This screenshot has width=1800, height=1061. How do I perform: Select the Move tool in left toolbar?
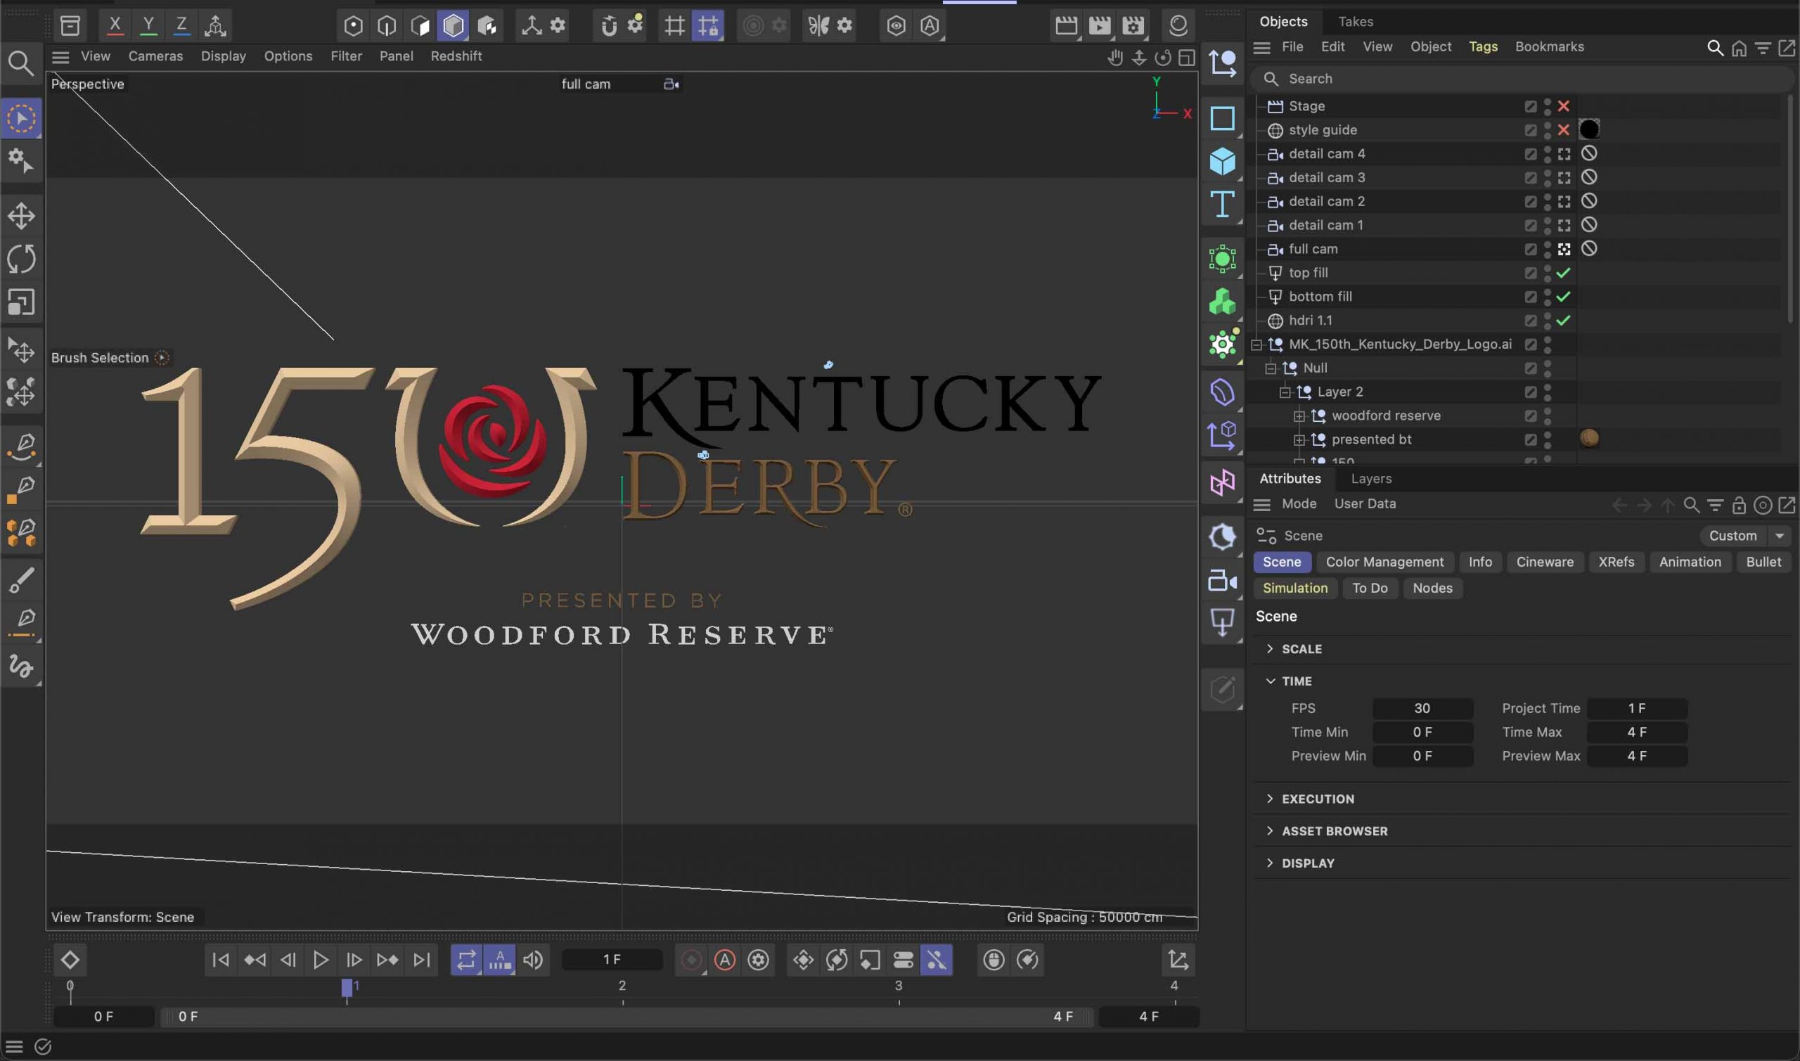20,215
